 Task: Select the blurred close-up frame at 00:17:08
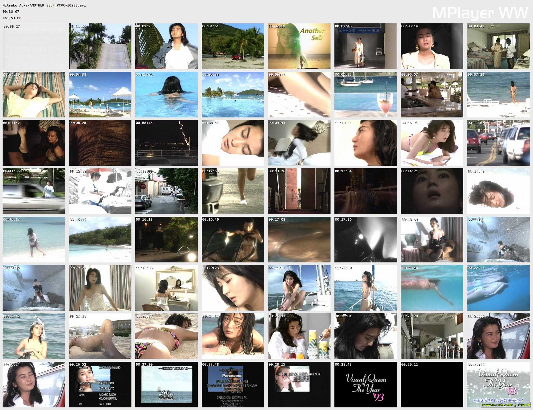click(299, 240)
